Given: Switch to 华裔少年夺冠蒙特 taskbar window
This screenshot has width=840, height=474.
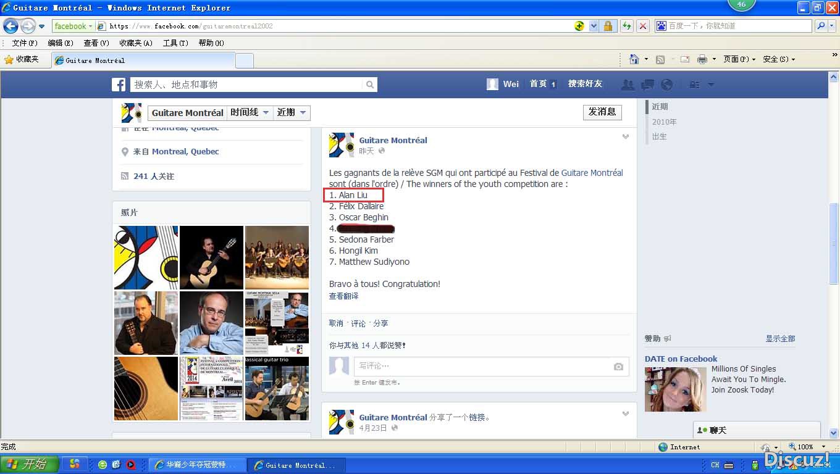Looking at the screenshot, I should 197,465.
